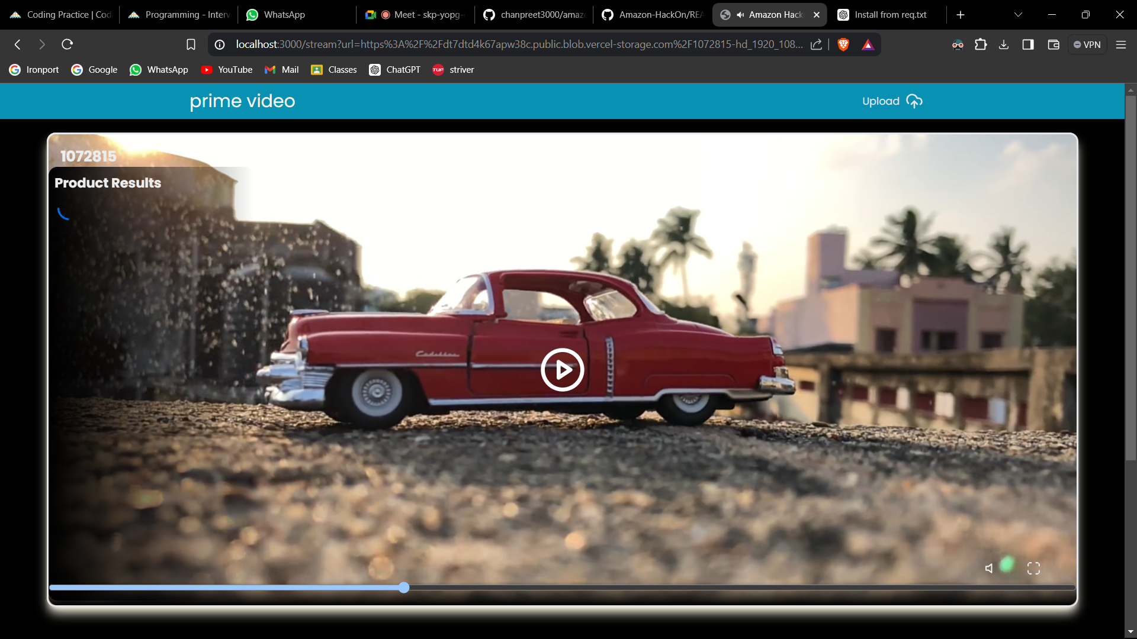View site information icon in address bar

pyautogui.click(x=220, y=44)
